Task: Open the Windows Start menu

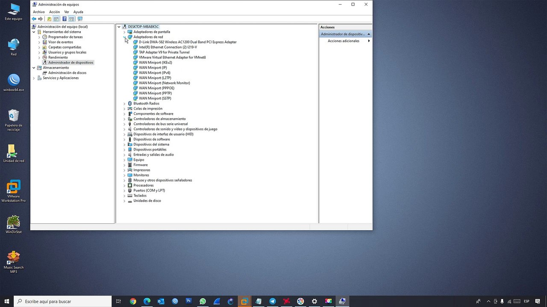Action: coord(7,301)
